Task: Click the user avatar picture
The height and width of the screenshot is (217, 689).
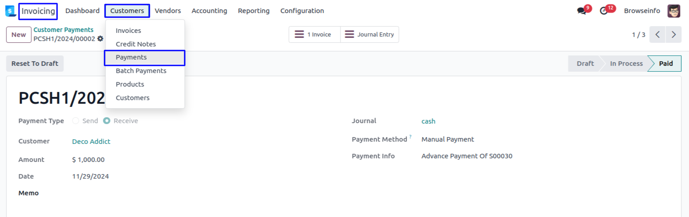Action: pyautogui.click(x=674, y=11)
